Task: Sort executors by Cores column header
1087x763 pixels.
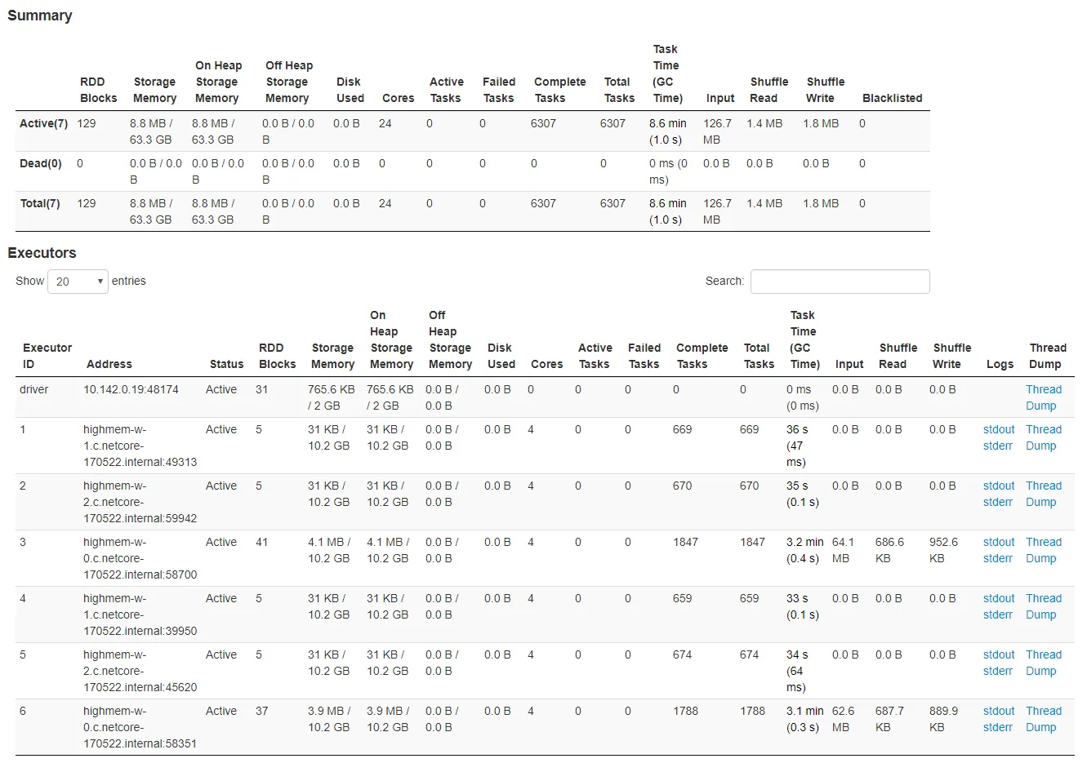Action: [547, 364]
